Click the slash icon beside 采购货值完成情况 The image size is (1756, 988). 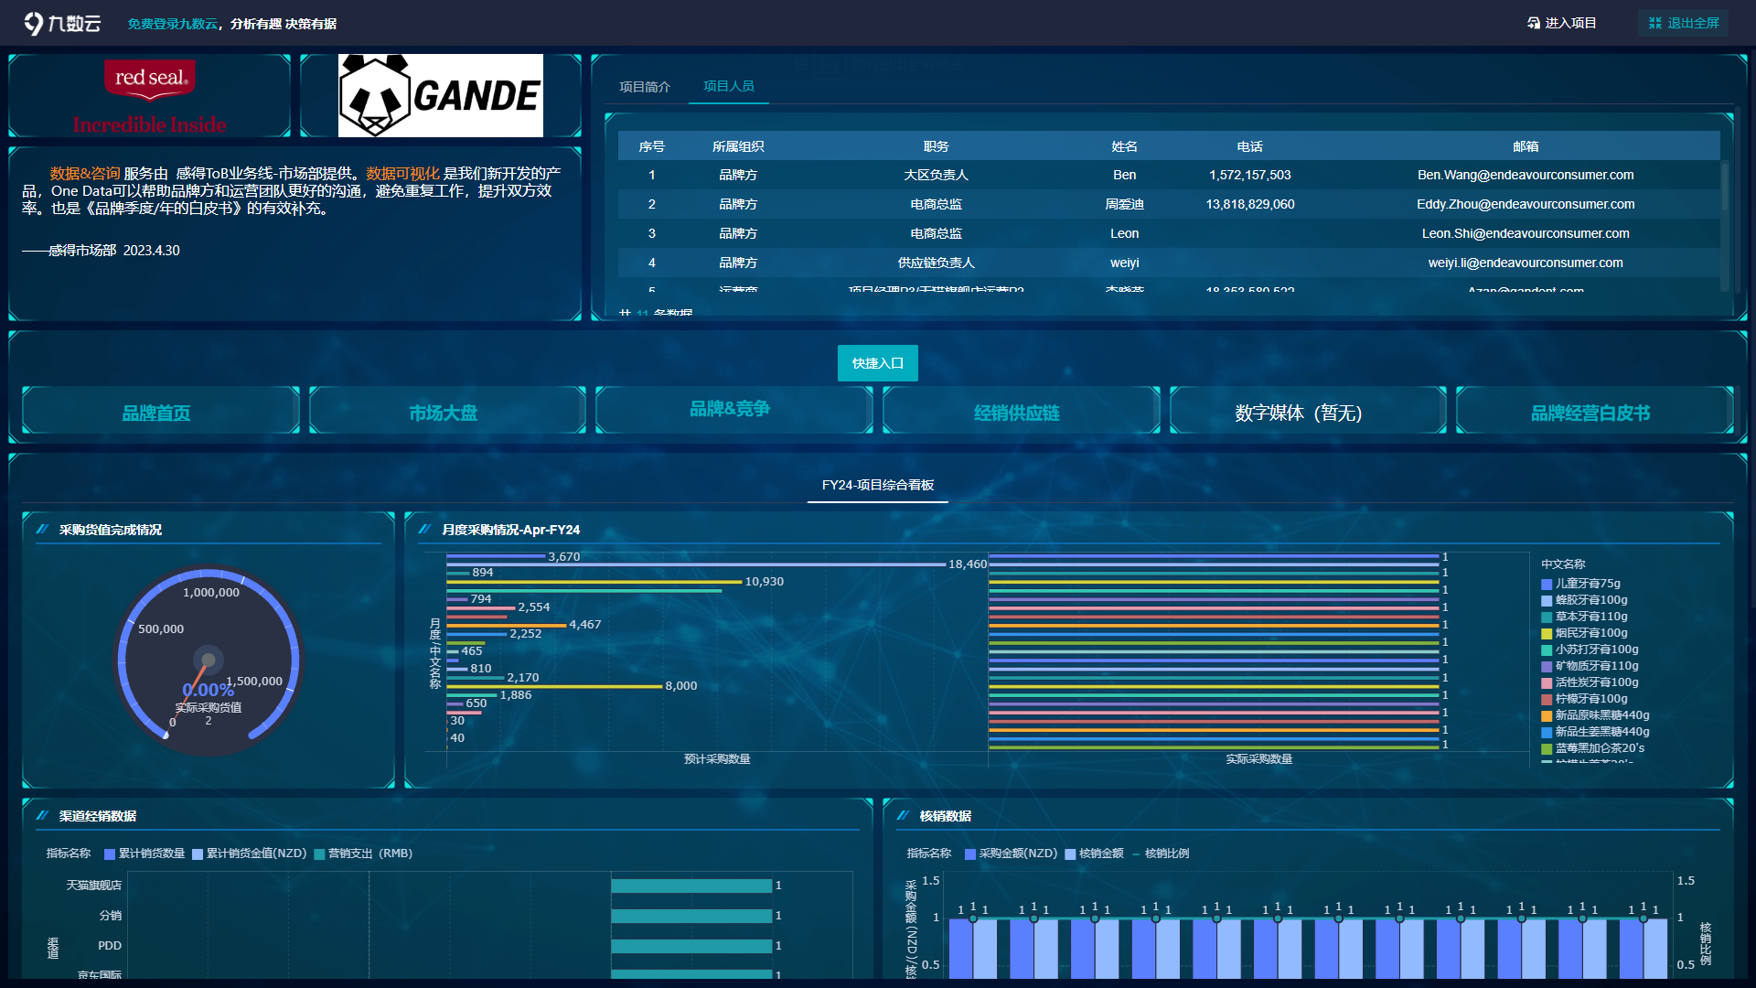pos(42,530)
